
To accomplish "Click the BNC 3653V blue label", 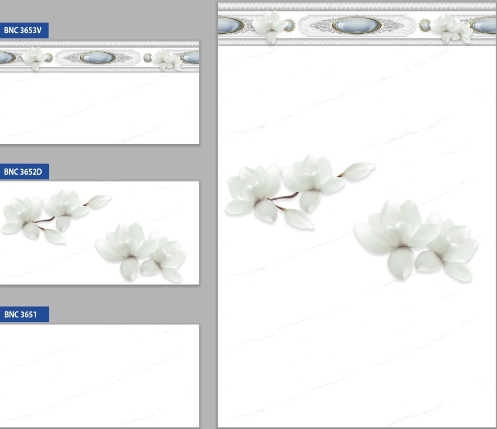I will click(23, 31).
